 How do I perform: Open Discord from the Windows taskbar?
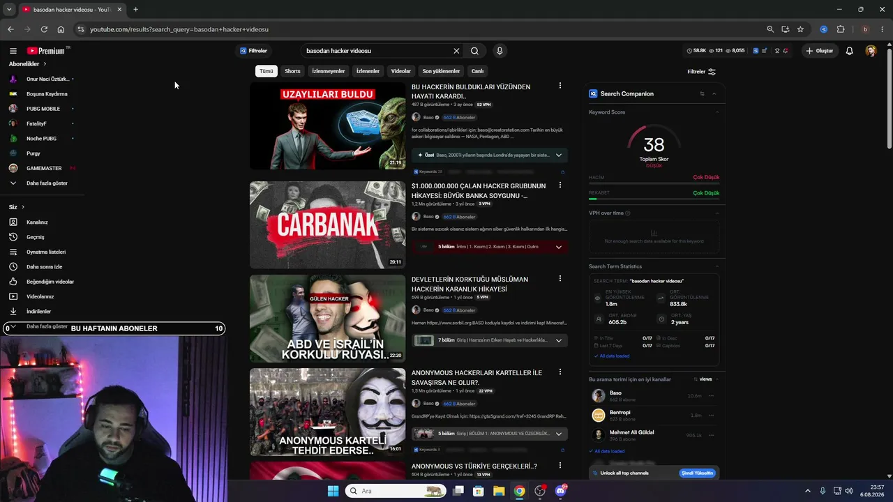coord(560,491)
